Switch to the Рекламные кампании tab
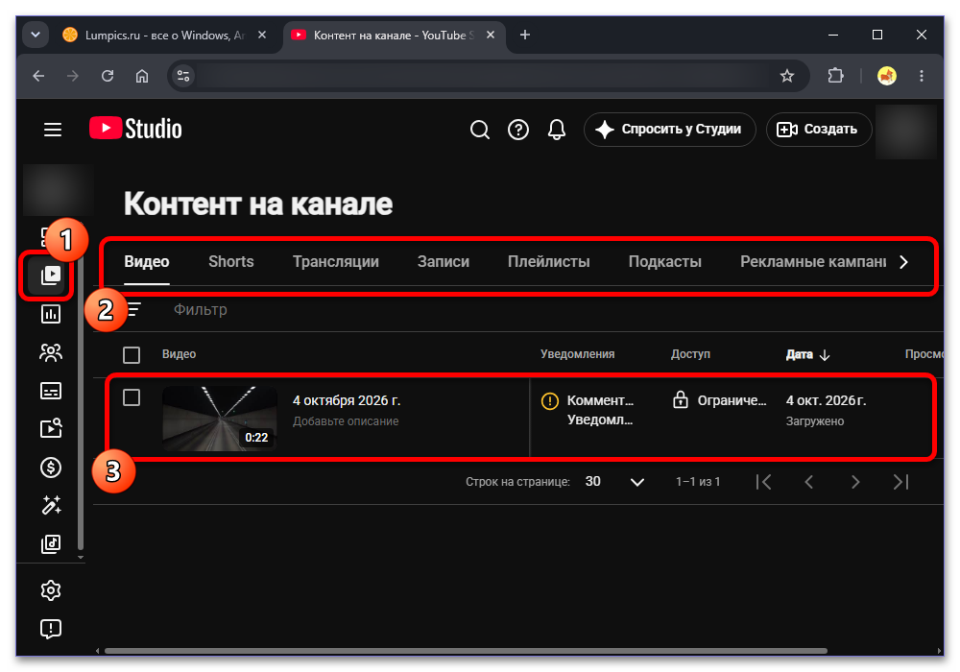Viewport: 960px width, 672px height. [813, 262]
